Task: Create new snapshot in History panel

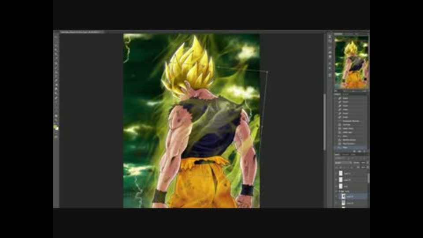Action: tap(360, 151)
